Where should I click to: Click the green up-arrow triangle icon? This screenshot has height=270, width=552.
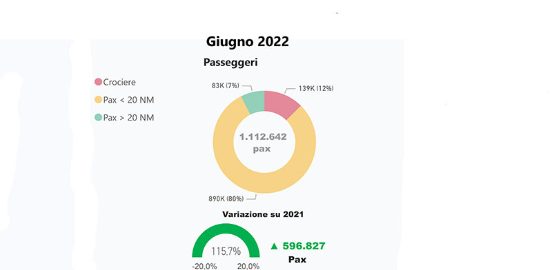(x=274, y=246)
